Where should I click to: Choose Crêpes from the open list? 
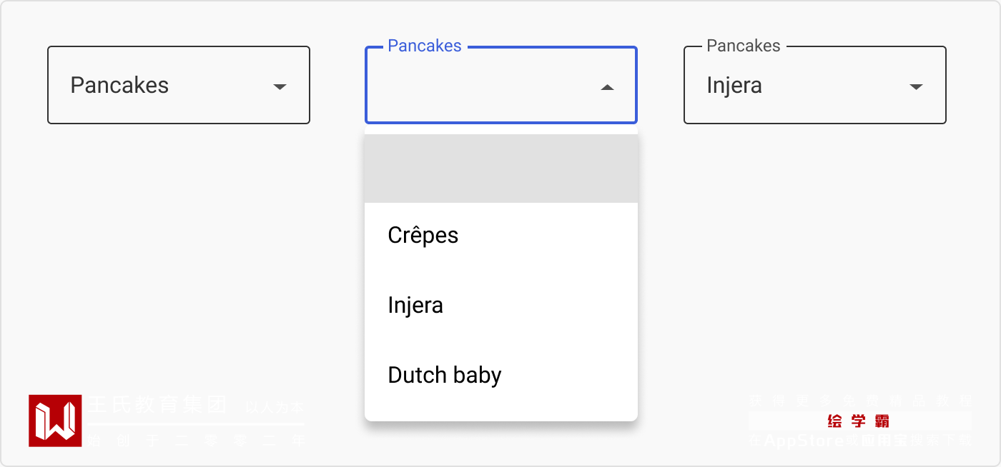click(423, 236)
